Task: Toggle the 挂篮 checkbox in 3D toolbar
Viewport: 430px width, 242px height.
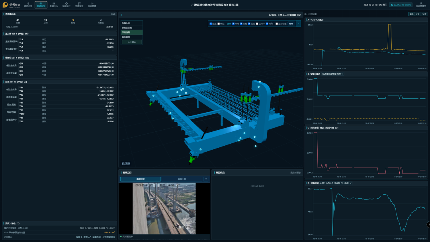Action: [x=211, y=23]
